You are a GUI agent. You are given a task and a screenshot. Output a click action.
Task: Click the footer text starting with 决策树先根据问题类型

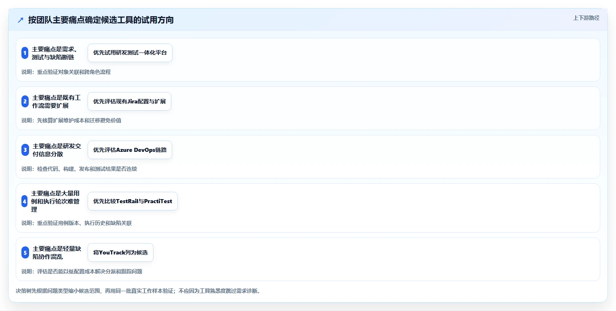(x=138, y=291)
